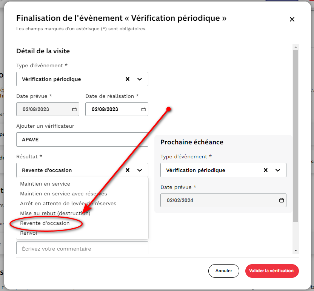The image size is (314, 291).
Task: Click the Écrivez votre commentaire field
Action: [x=82, y=248]
